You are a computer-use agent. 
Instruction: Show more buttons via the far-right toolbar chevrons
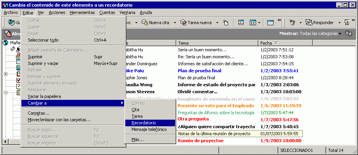pyautogui.click(x=354, y=20)
